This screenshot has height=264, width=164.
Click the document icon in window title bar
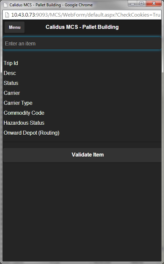[6, 5]
